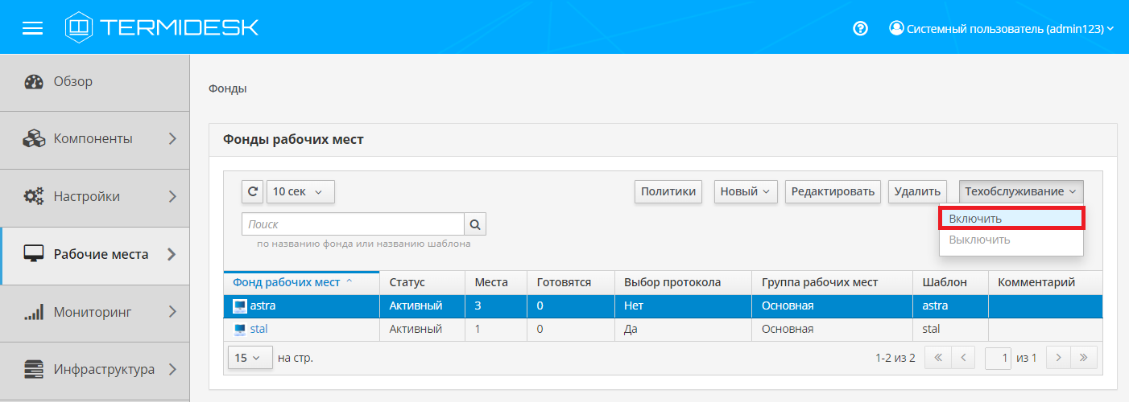Click the stal pool name link
Image resolution: width=1129 pixels, height=402 pixels.
(258, 329)
